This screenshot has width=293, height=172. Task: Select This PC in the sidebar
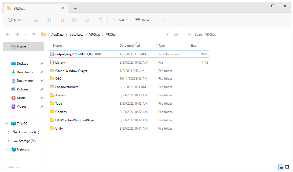tap(22, 124)
